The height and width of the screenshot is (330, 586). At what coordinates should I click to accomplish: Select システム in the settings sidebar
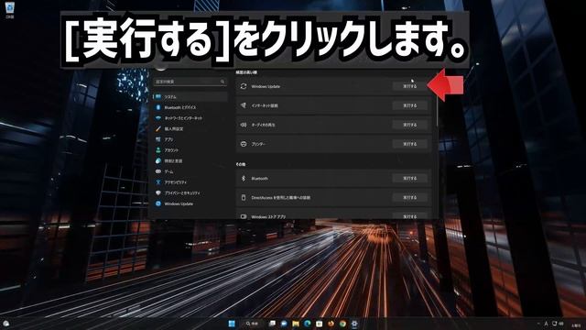pyautogui.click(x=190, y=96)
